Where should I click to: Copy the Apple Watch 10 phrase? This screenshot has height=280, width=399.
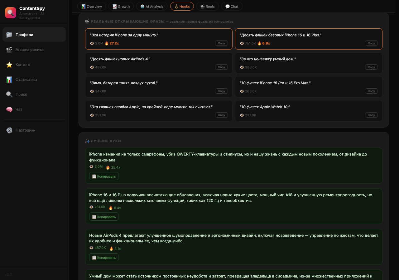click(x=371, y=115)
